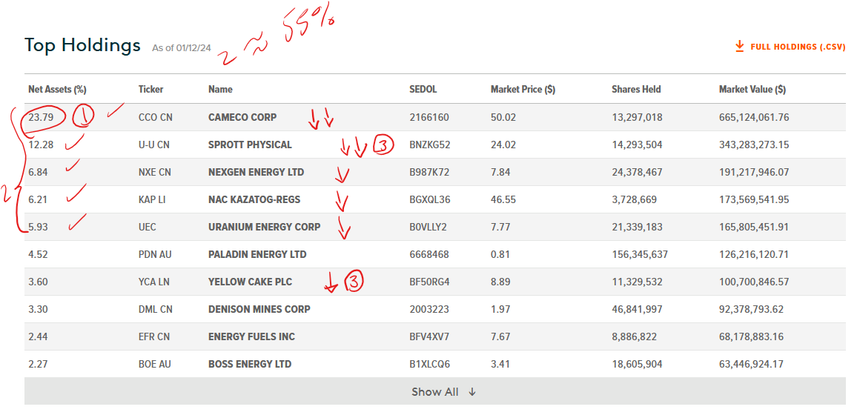Screen dimensions: 857x418
Task: Click the Name column header
Action: coord(220,90)
